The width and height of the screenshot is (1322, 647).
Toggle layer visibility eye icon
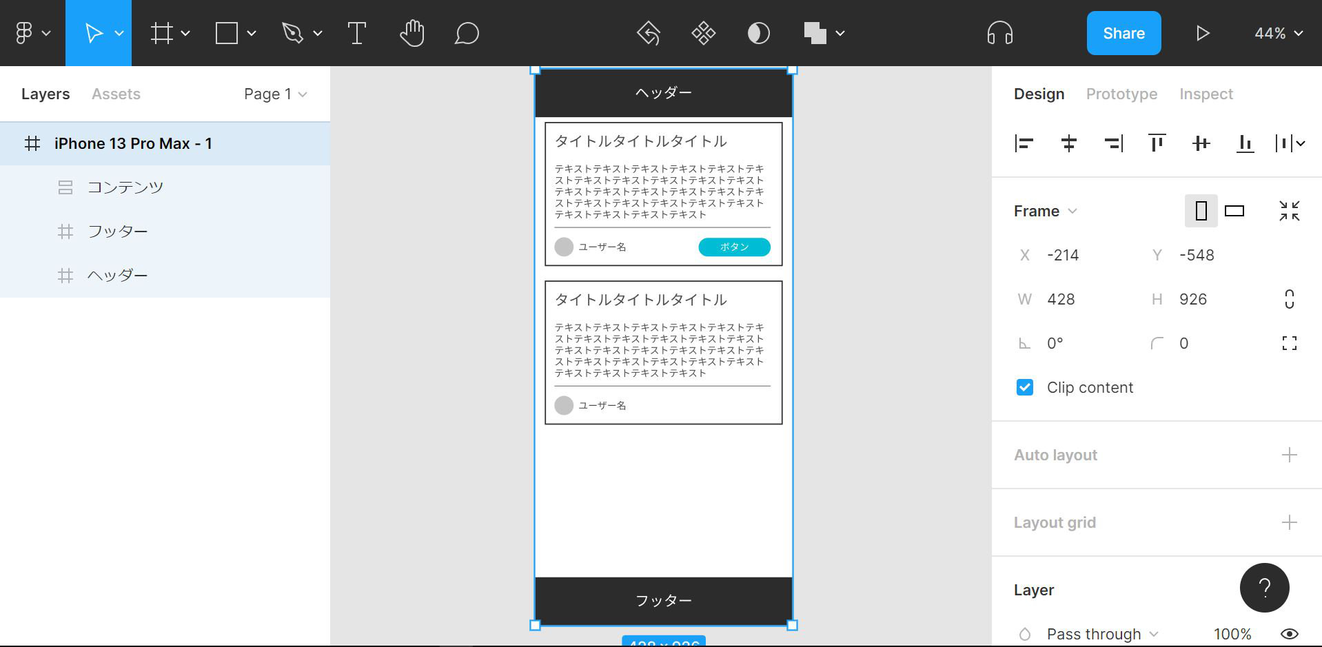[1290, 634]
